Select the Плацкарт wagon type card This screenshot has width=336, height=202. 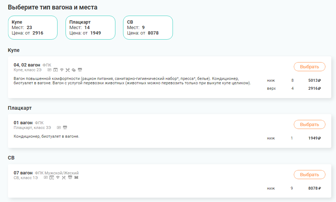click(90, 28)
